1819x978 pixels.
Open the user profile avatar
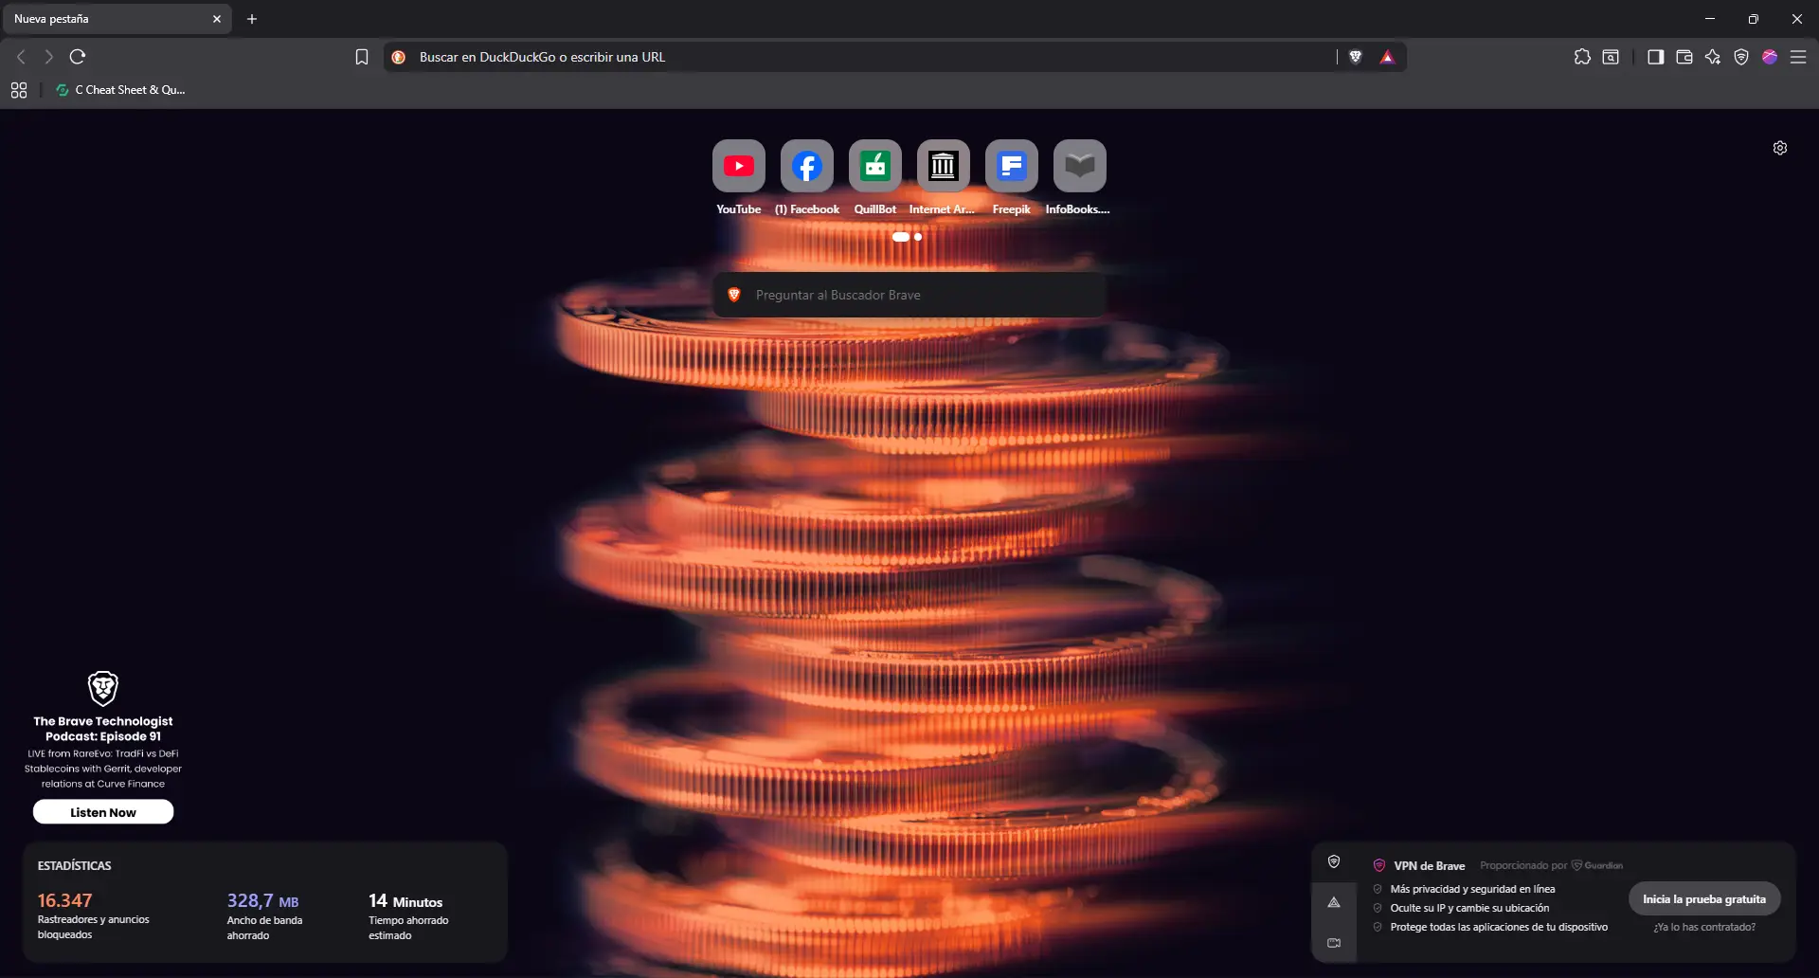click(1770, 57)
